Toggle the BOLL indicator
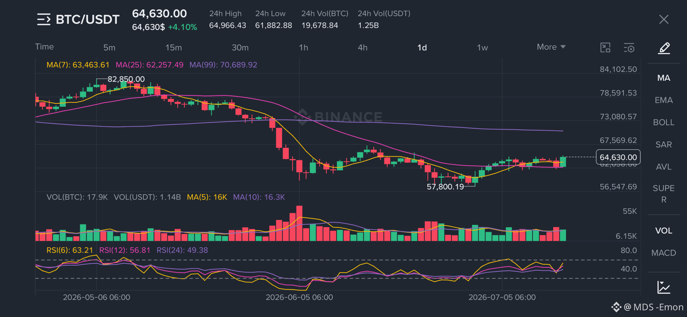Screen dimensions: 687x317 (664, 123)
